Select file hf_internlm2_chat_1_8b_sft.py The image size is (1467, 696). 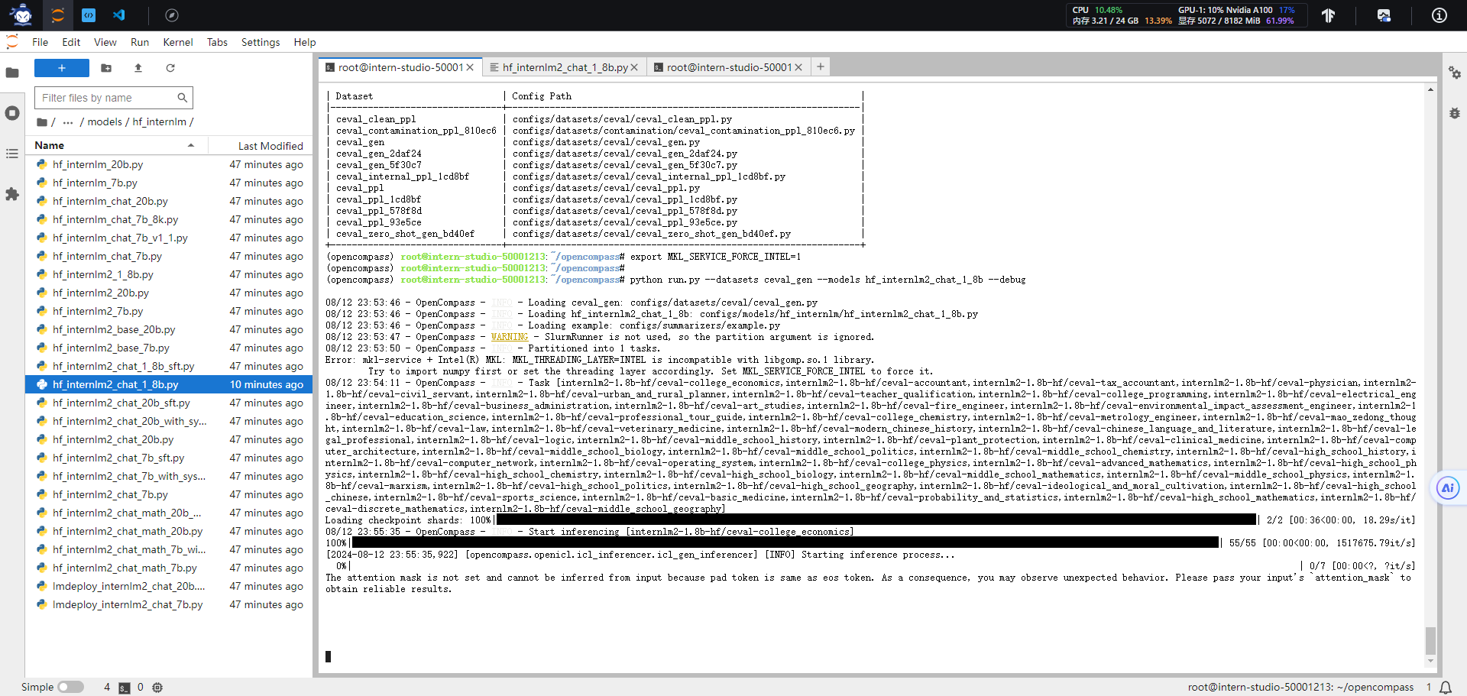point(169,366)
